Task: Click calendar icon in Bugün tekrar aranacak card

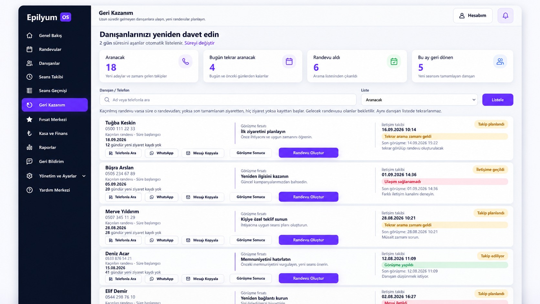Action: [289, 61]
